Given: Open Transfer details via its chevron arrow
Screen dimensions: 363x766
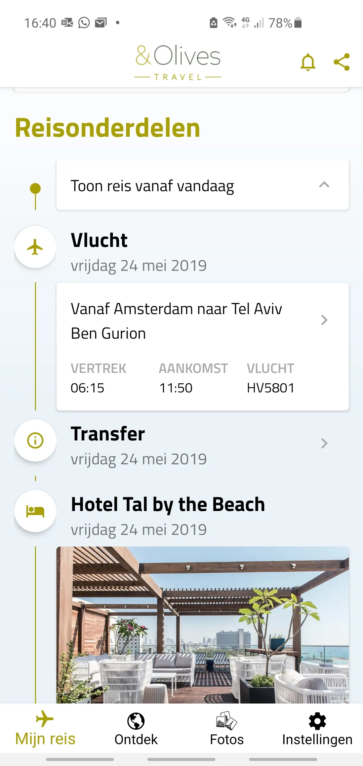Looking at the screenshot, I should tap(324, 443).
